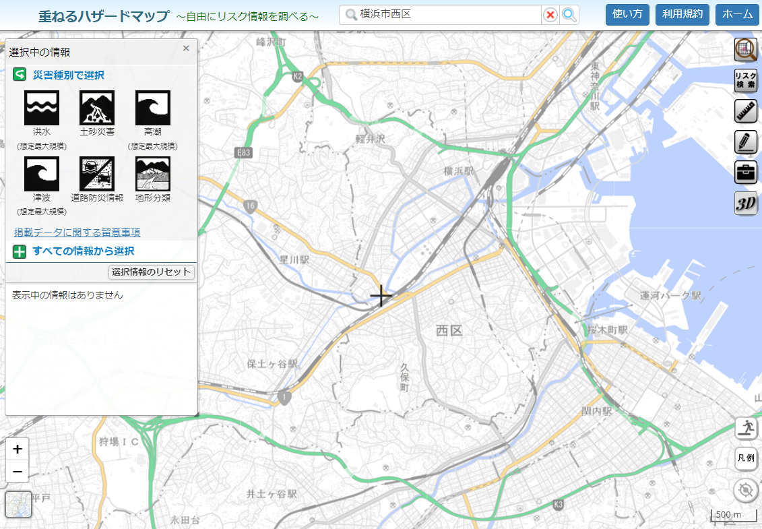
Task: Open the 使い方 help page
Action: [627, 14]
